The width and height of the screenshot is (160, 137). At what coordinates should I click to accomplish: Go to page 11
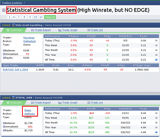(x=41, y=17)
